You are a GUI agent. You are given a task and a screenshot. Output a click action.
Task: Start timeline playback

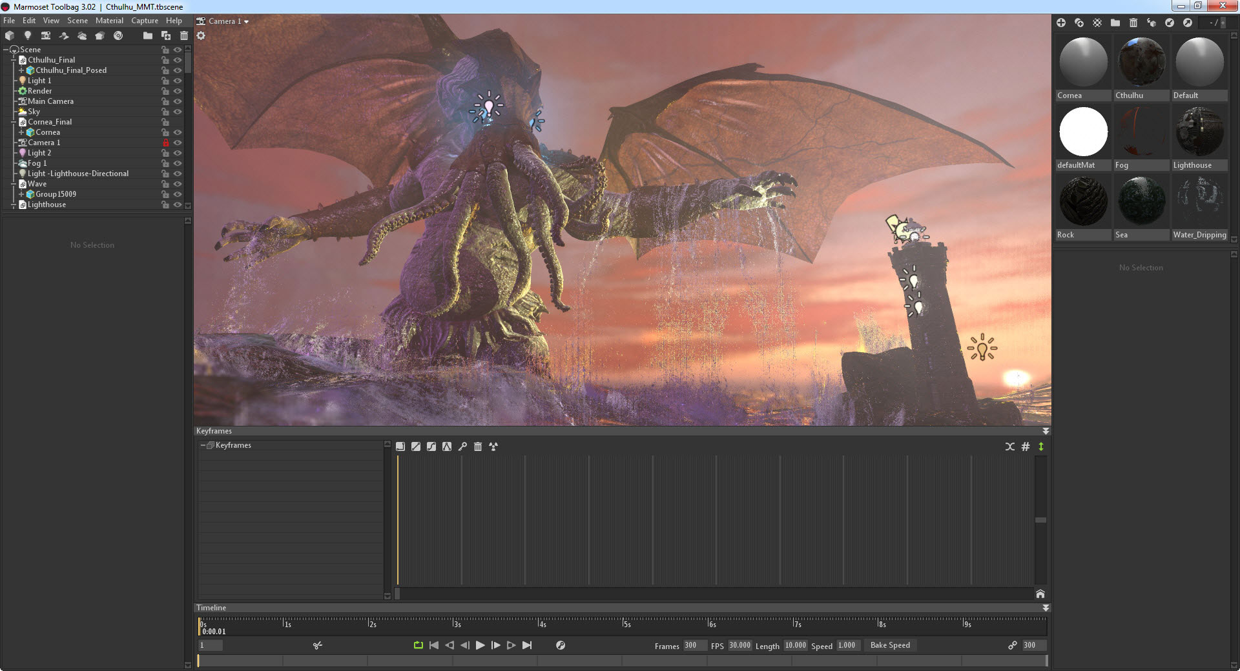480,645
